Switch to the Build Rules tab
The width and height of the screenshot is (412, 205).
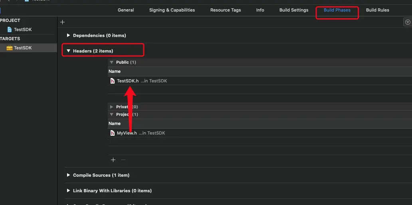[x=378, y=10]
